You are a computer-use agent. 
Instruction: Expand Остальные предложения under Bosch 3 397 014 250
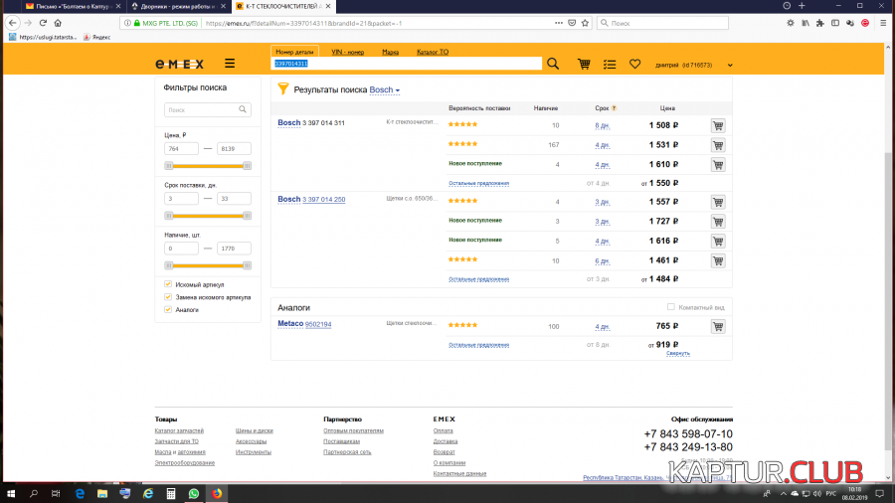click(478, 279)
